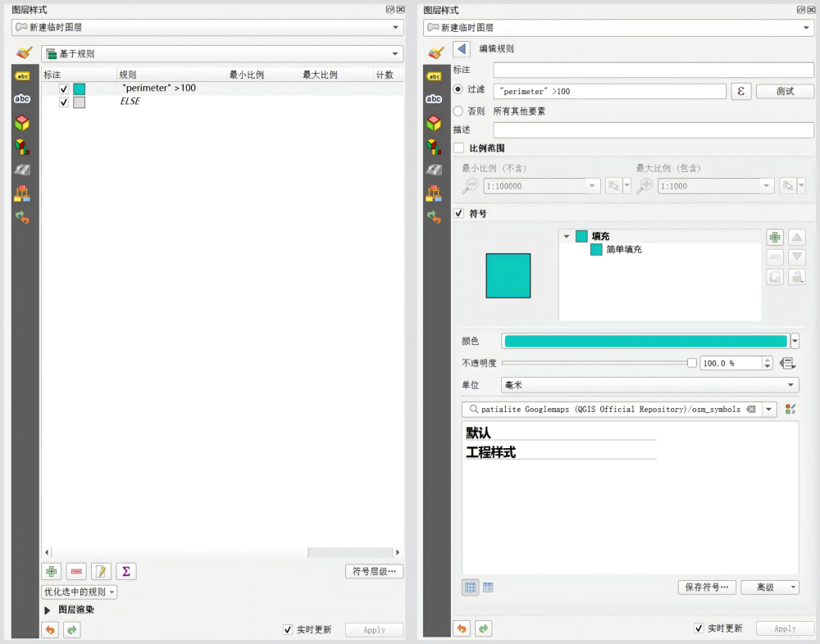Uncheck the "perimeter" >100 rule checkbox
This screenshot has height=644, width=820.
click(64, 88)
